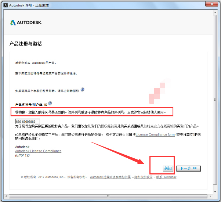Open the License Compliance form link
The image size is (221, 202).
point(155,135)
